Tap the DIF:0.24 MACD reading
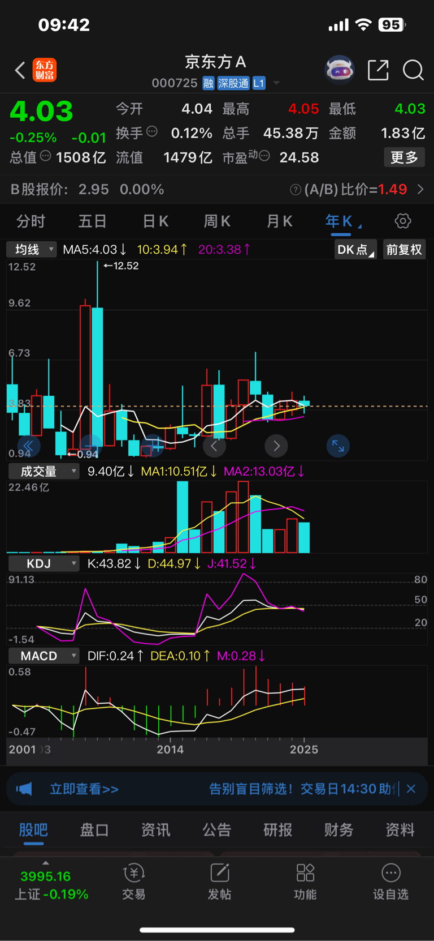Image resolution: width=434 pixels, height=941 pixels. [116, 656]
